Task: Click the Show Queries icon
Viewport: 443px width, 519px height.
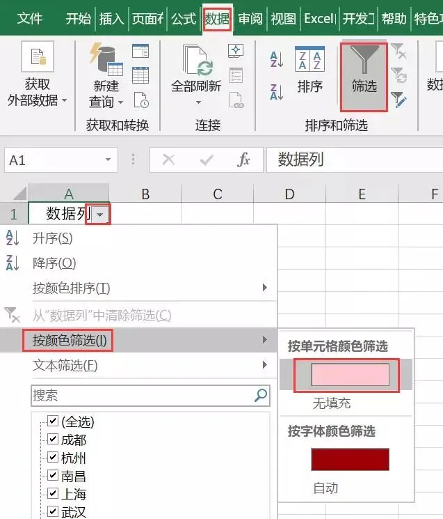Action: 140,51
